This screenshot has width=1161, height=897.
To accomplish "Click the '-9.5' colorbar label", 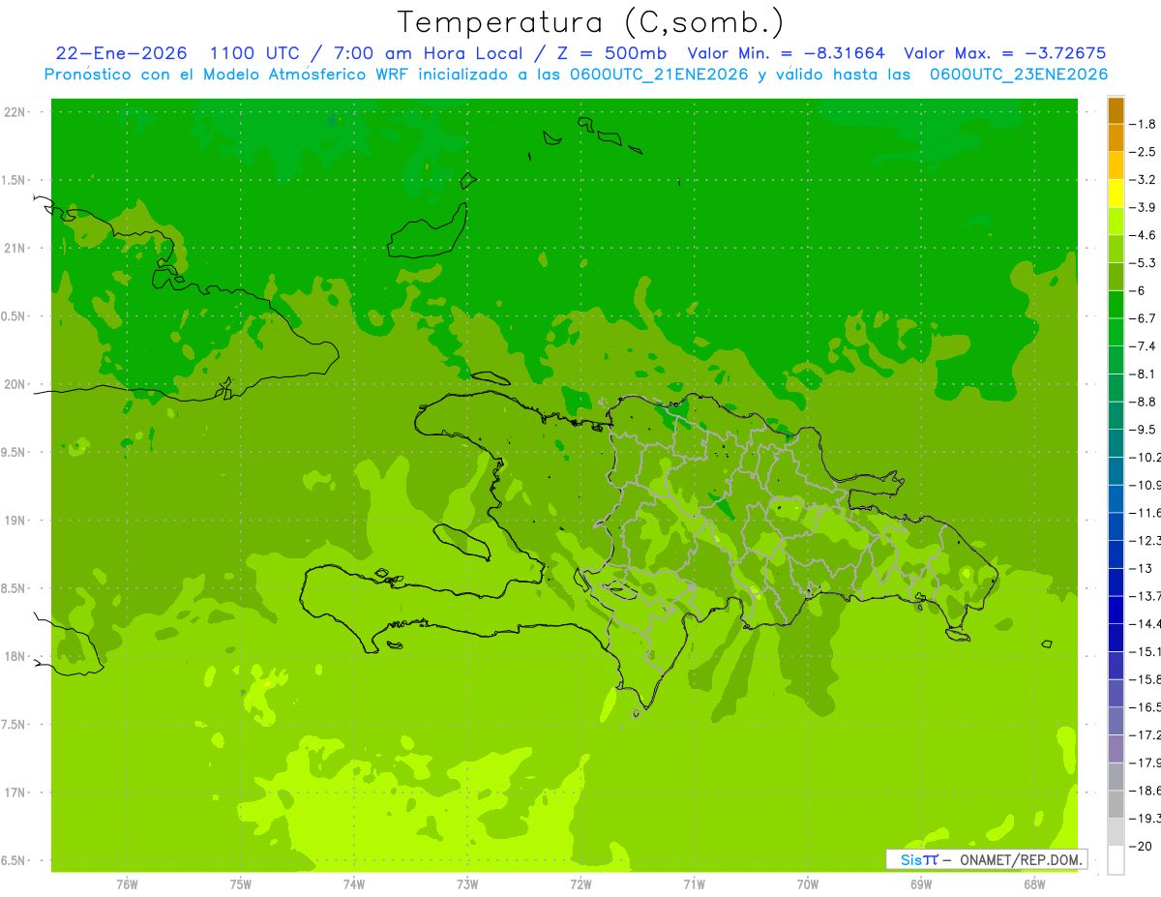I will [1143, 429].
